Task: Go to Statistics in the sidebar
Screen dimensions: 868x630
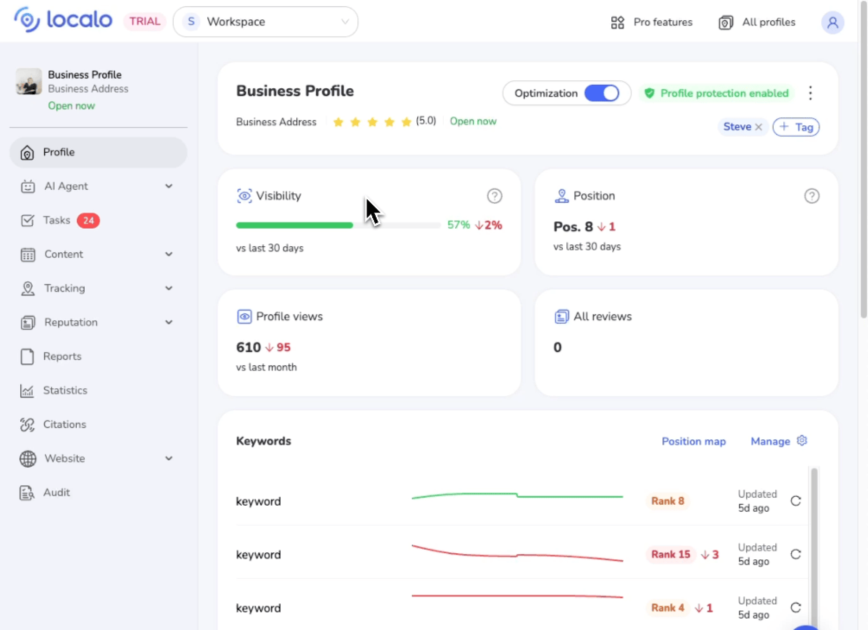Action: pos(65,390)
